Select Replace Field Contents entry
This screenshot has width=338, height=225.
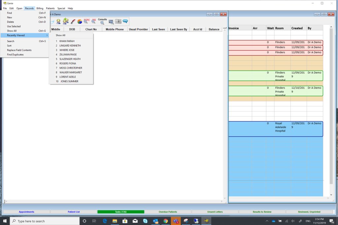(x=25, y=50)
